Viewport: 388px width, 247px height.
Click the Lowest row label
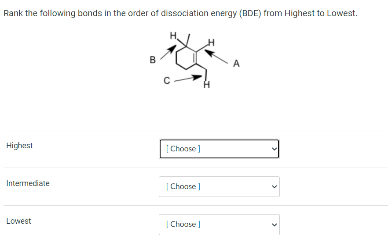18,221
